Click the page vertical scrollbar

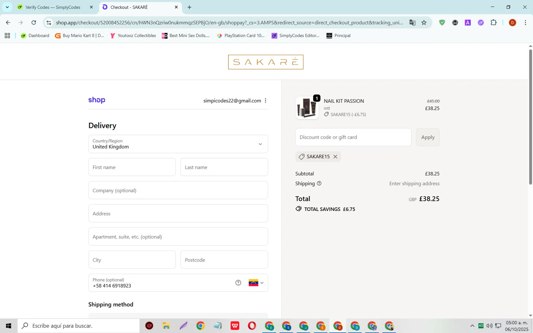pos(530,117)
